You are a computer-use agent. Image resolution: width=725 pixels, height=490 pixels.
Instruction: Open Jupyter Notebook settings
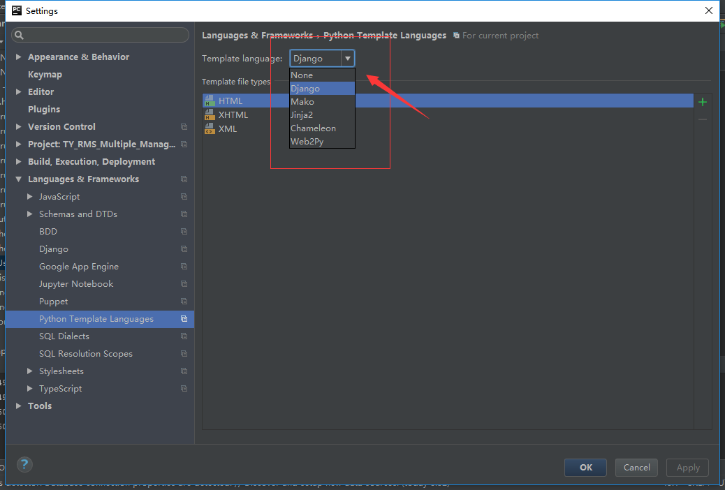coord(76,284)
